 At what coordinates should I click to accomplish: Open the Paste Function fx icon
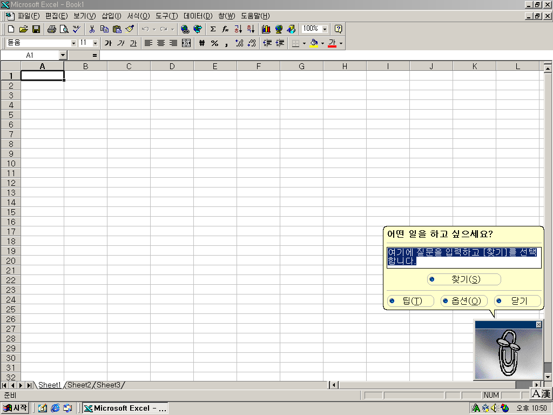click(x=225, y=29)
